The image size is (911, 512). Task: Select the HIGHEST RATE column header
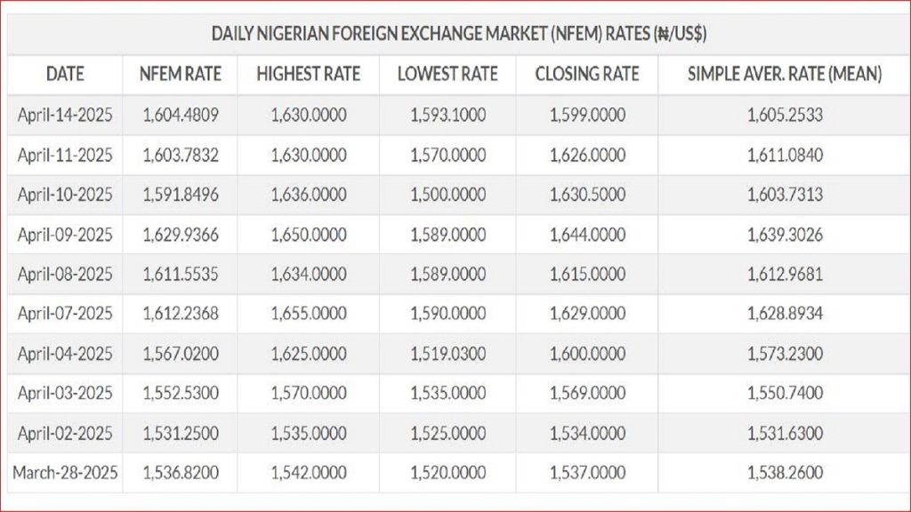pos(309,76)
